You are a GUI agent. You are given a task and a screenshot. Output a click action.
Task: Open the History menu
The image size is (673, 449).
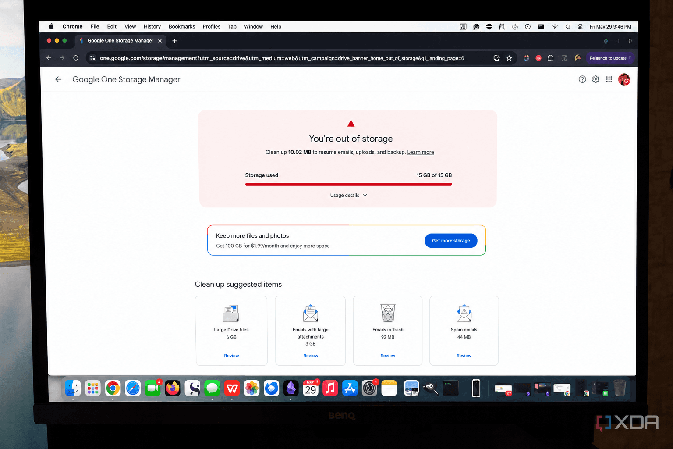point(152,26)
